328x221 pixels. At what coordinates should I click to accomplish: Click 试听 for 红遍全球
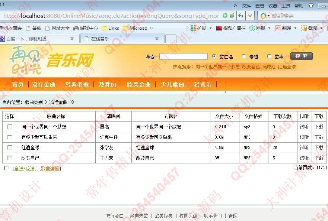click(304, 147)
